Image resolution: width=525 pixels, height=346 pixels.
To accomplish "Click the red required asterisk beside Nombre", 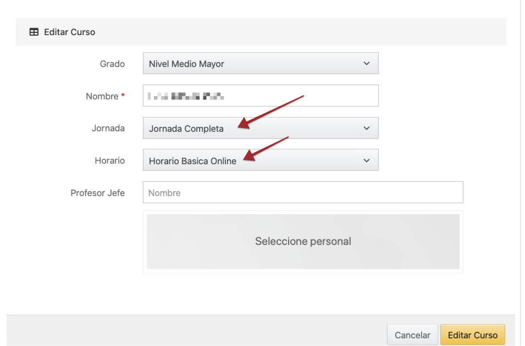I will click(x=122, y=96).
